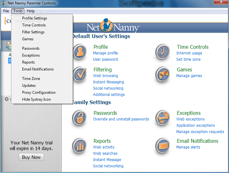Click the Reports bar chart icon

point(79,146)
